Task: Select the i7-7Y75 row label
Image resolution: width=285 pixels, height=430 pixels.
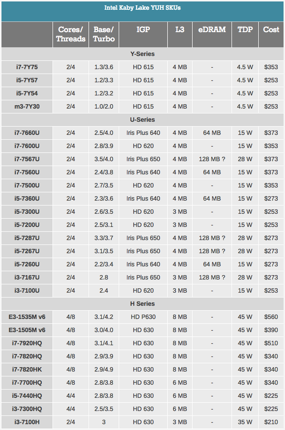Action: 27,67
